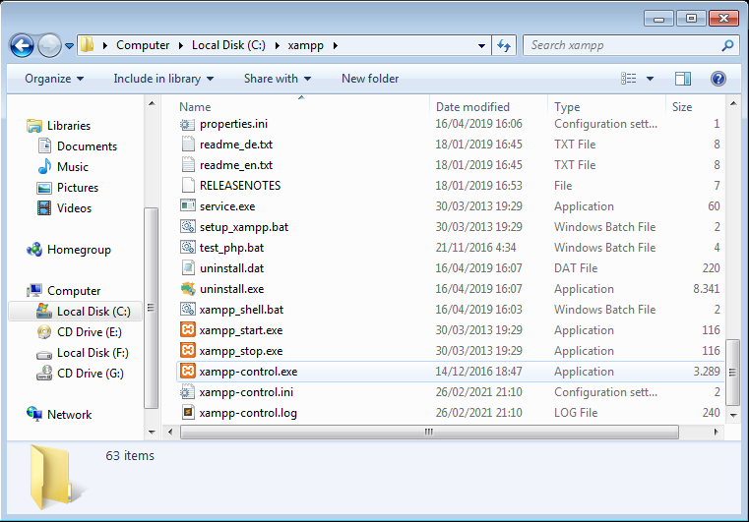Click the orange xampp_start.exe icon
Viewport: 749px width, 522px height.
pos(188,329)
